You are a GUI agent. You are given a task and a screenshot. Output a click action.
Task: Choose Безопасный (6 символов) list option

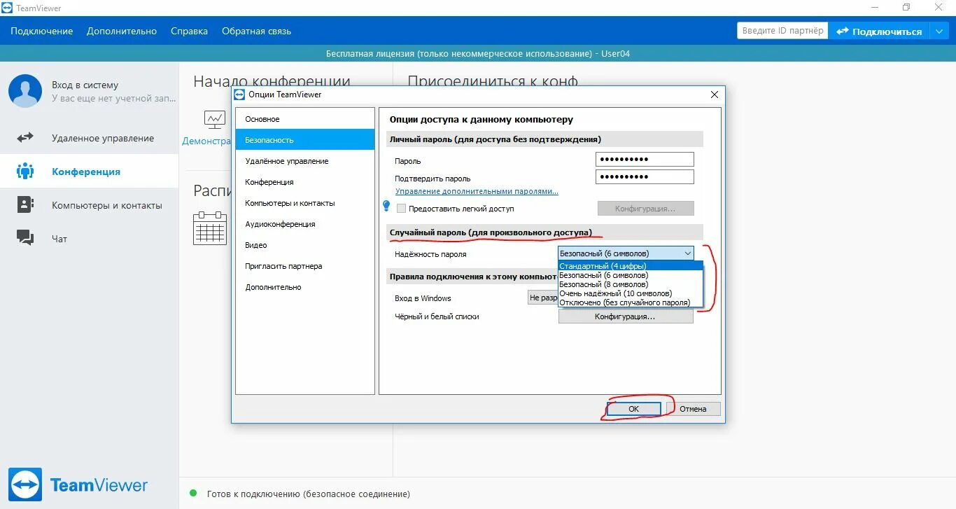(630, 275)
